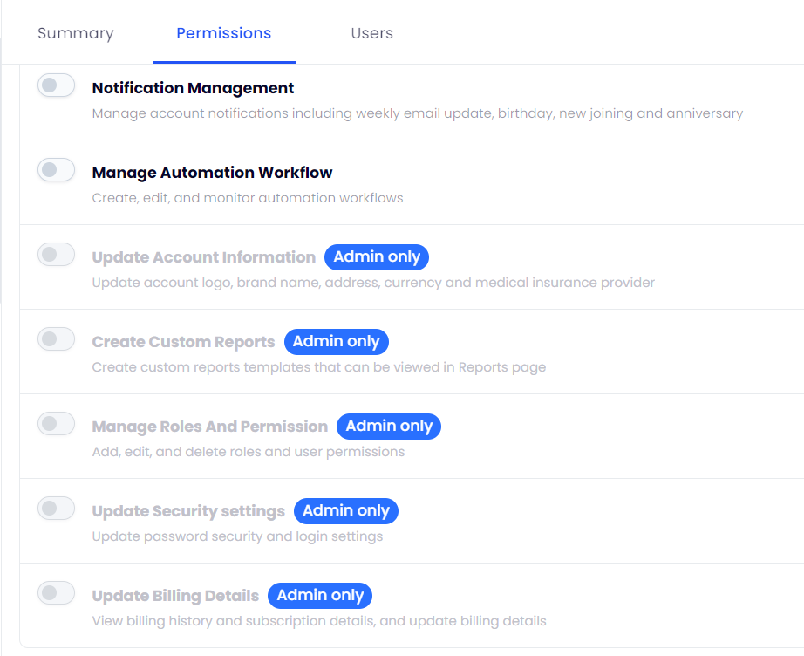Switch to the Summary tab
804x656 pixels.
76,33
